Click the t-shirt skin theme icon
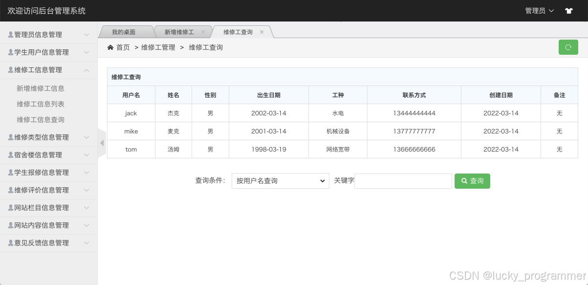The image size is (588, 285). coord(568,11)
